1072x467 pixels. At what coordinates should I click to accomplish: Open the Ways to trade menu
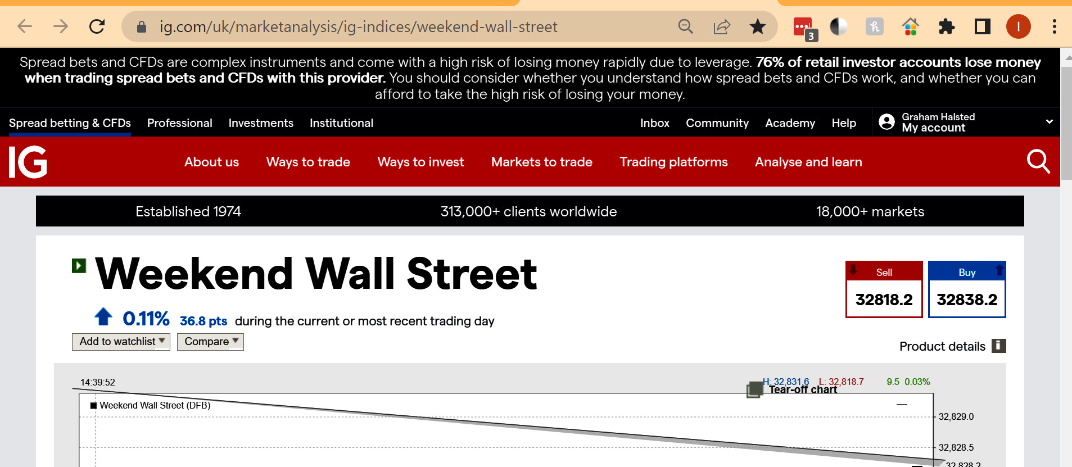[x=308, y=162]
